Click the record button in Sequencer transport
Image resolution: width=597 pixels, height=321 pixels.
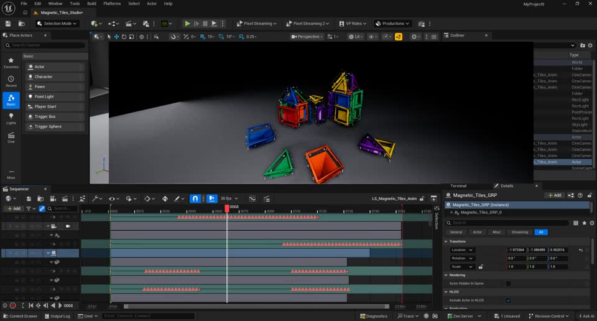point(12,305)
